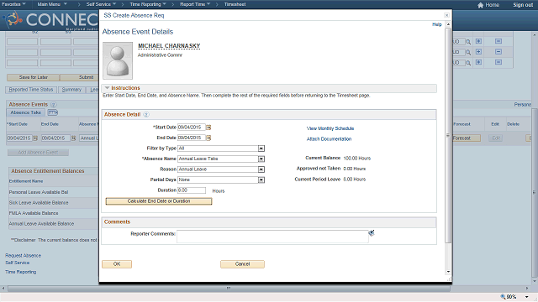Click the Absence Events help icon in background page
The height and width of the screenshot is (302, 538).
click(x=53, y=104)
